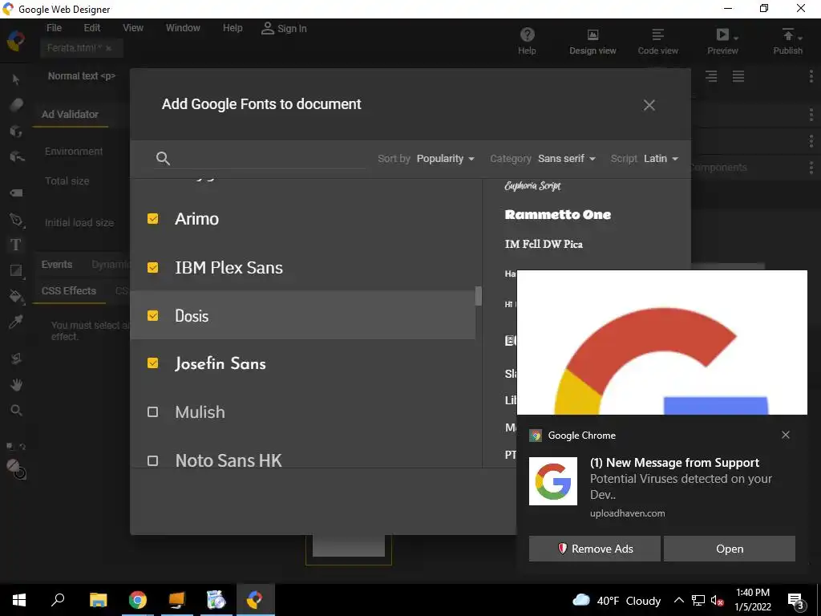
Task: Switch to the CSS Effects tab
Action: (x=69, y=290)
